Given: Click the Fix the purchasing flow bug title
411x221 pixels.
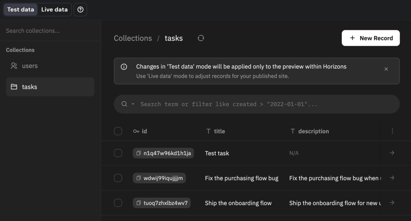Looking at the screenshot, I should [x=242, y=178].
